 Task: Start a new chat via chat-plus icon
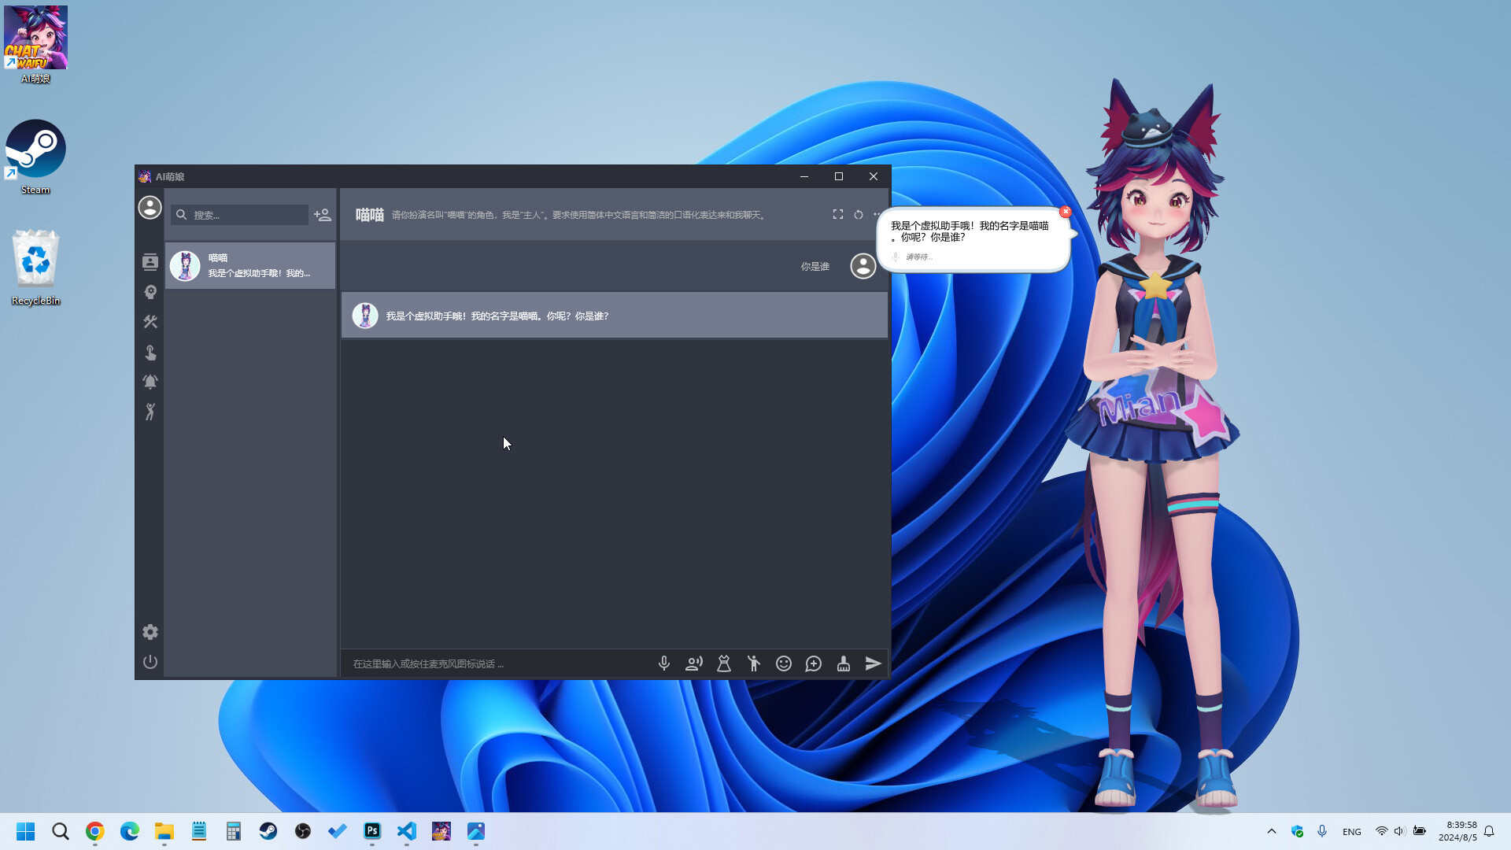click(813, 663)
